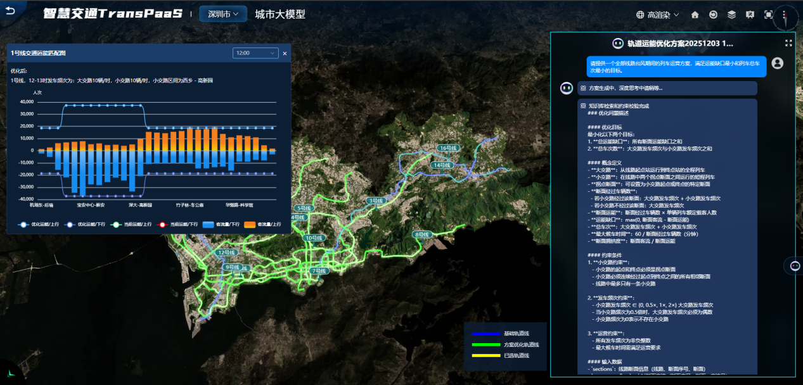Open the map layers icon
Image resolution: width=803 pixels, height=385 pixels.
coord(732,15)
